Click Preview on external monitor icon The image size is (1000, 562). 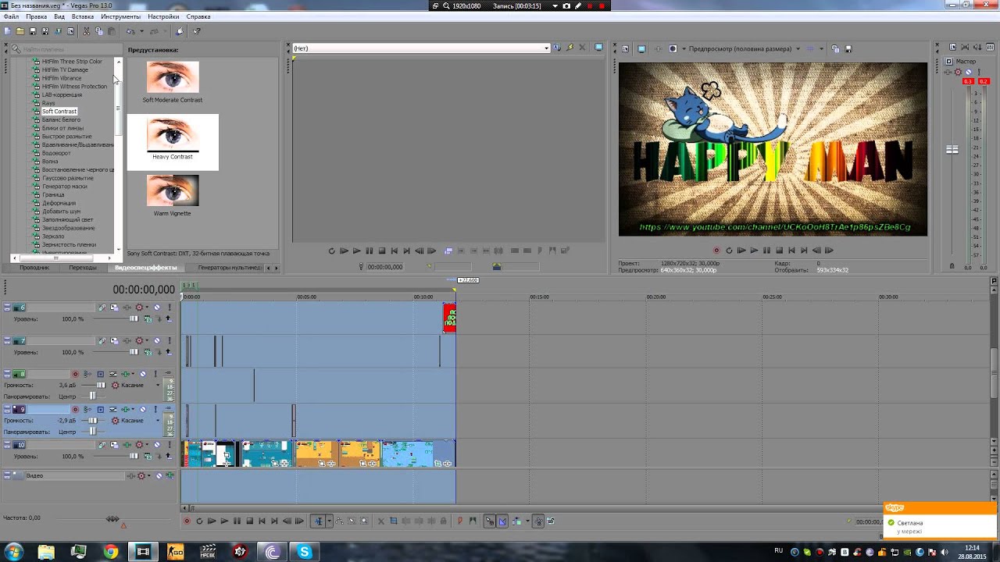pyautogui.click(x=641, y=48)
